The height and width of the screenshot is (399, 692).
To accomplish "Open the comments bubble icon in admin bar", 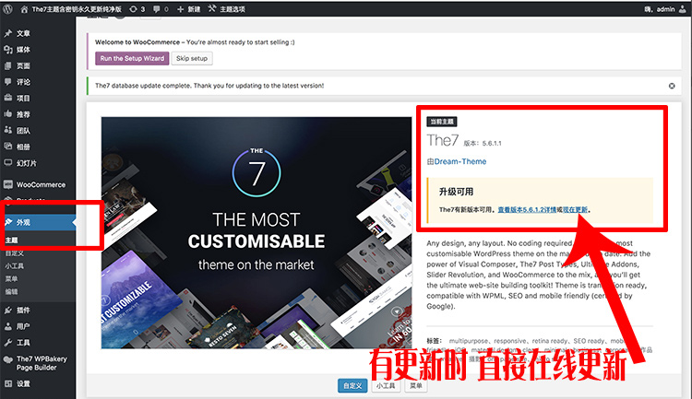I will pyautogui.click(x=164, y=8).
